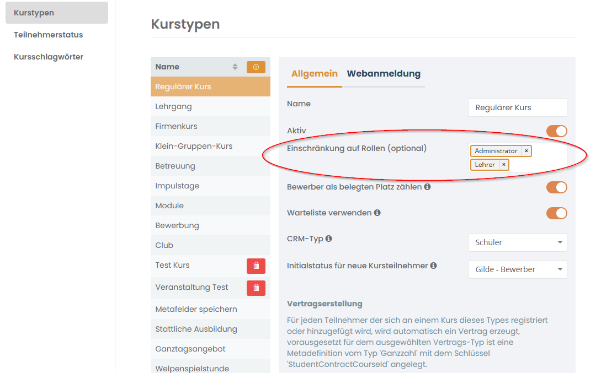Select Test Kurs row in the list
Image resolution: width=601 pixels, height=373 pixels.
(210, 266)
